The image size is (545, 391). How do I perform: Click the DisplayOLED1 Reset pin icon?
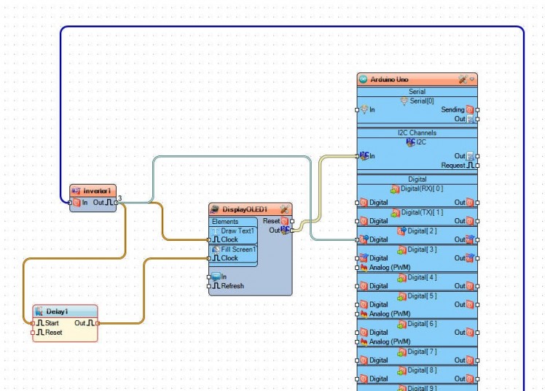(285, 221)
